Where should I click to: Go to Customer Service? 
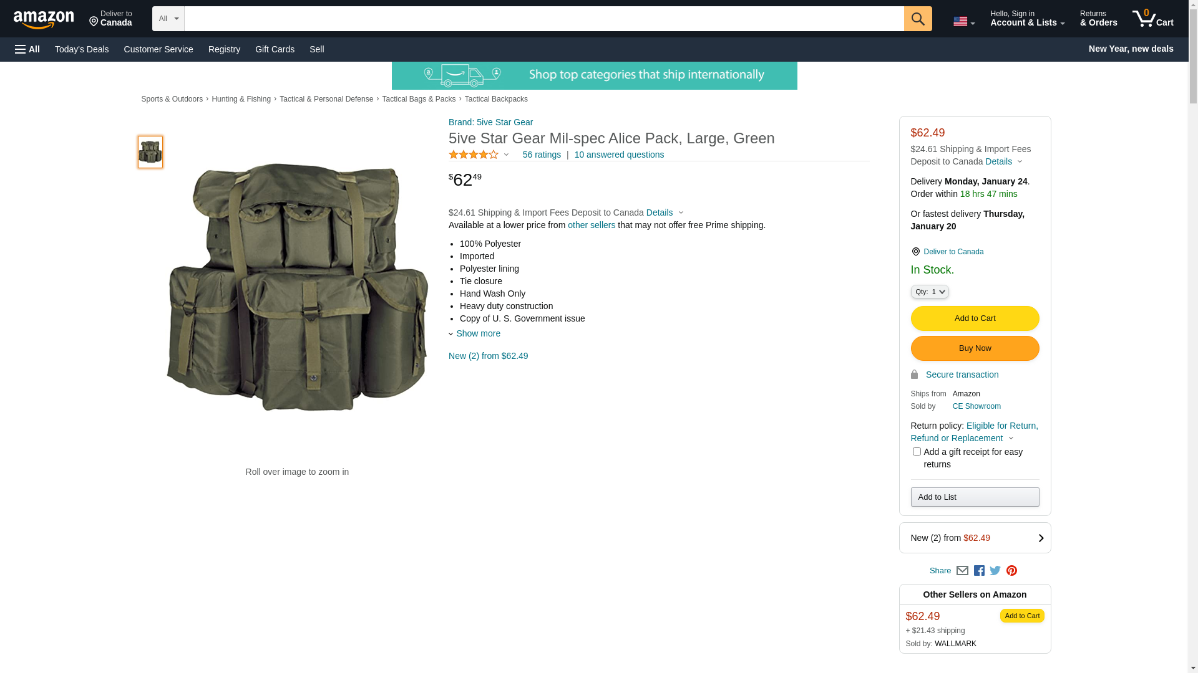tap(158, 49)
